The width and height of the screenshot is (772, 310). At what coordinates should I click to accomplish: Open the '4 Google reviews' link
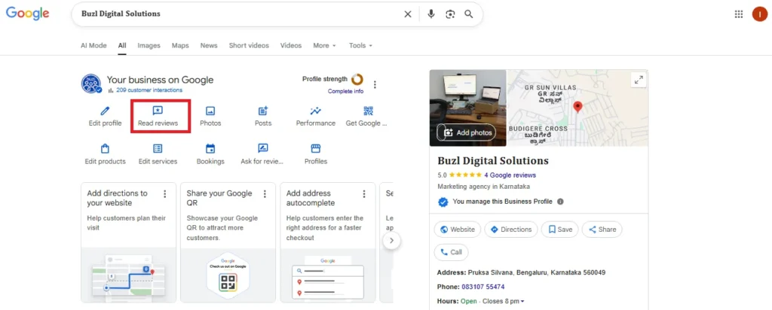[510, 175]
